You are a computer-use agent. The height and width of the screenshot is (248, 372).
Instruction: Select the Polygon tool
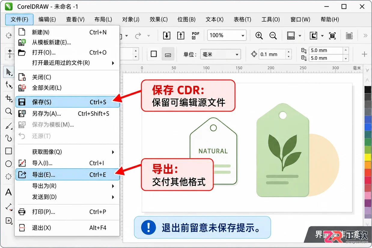pyautogui.click(x=9, y=177)
